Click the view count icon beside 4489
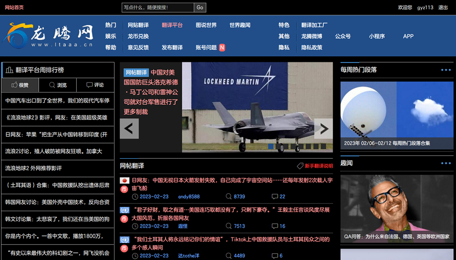The image size is (456, 260). click(229, 256)
